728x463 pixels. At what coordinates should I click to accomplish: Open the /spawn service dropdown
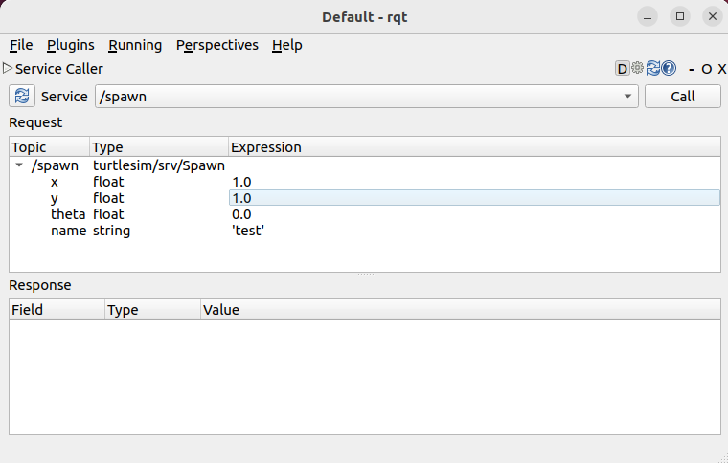click(367, 97)
